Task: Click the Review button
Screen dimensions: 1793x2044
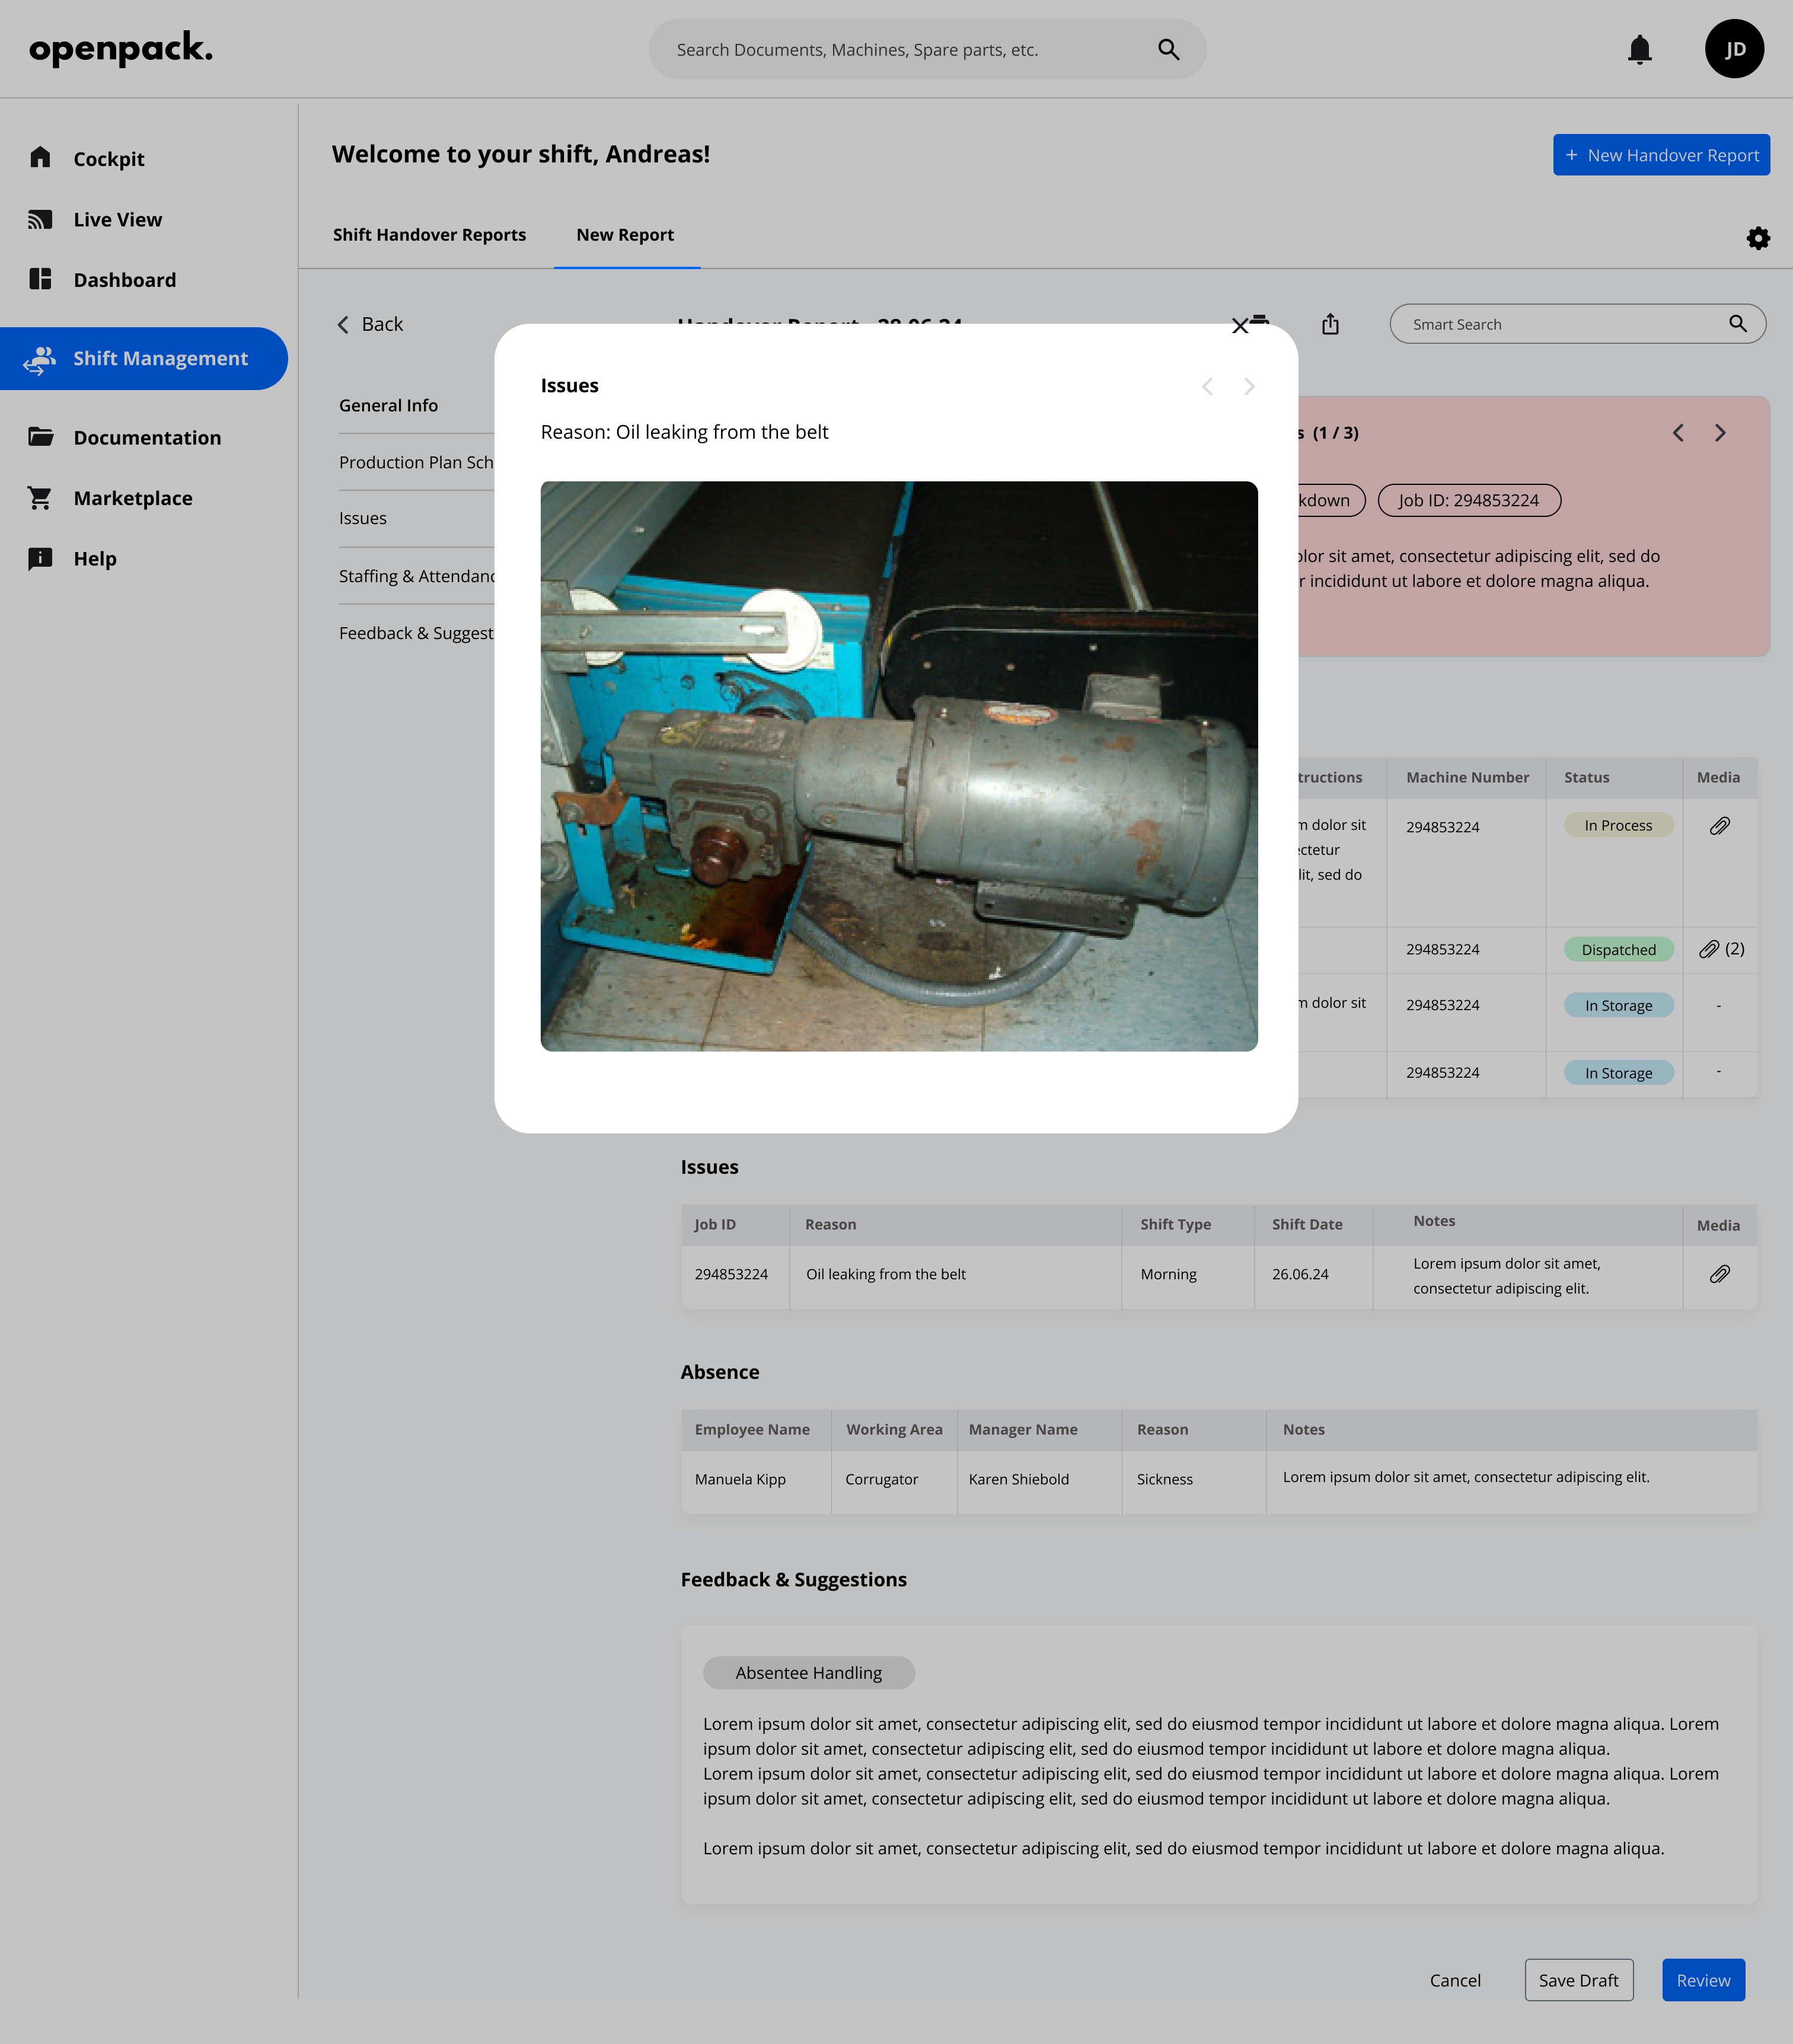Action: (1703, 1980)
